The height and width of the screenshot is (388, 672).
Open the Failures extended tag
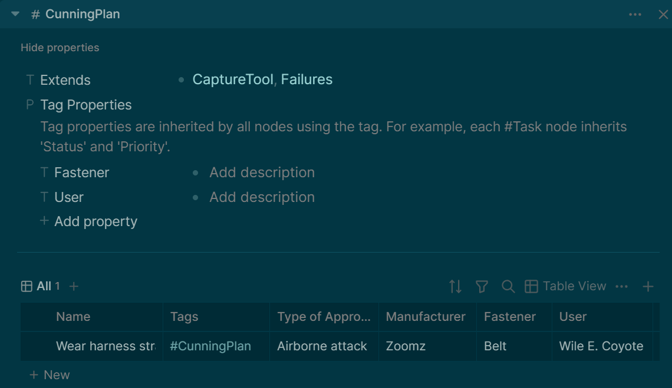tap(307, 79)
